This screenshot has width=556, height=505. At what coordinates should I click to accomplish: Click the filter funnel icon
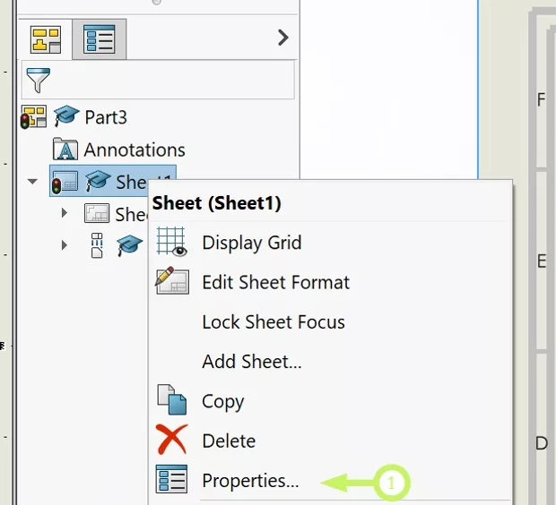[x=39, y=81]
